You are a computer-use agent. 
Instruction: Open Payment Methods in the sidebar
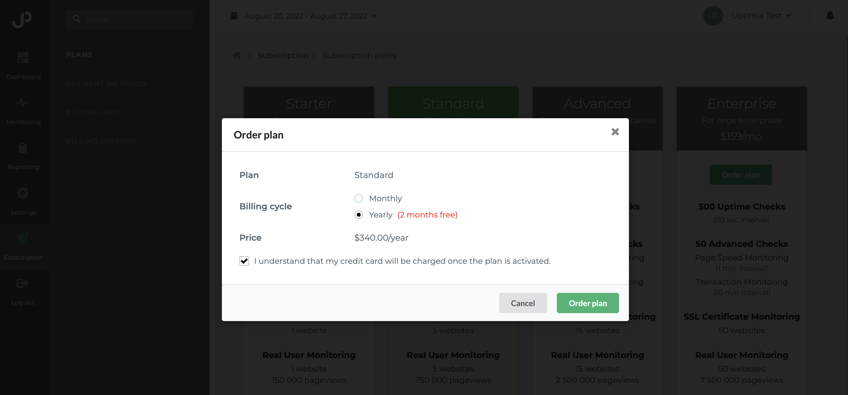pyautogui.click(x=106, y=84)
